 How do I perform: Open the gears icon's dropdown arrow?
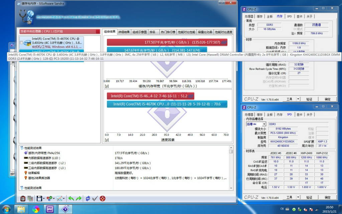click(x=54, y=199)
